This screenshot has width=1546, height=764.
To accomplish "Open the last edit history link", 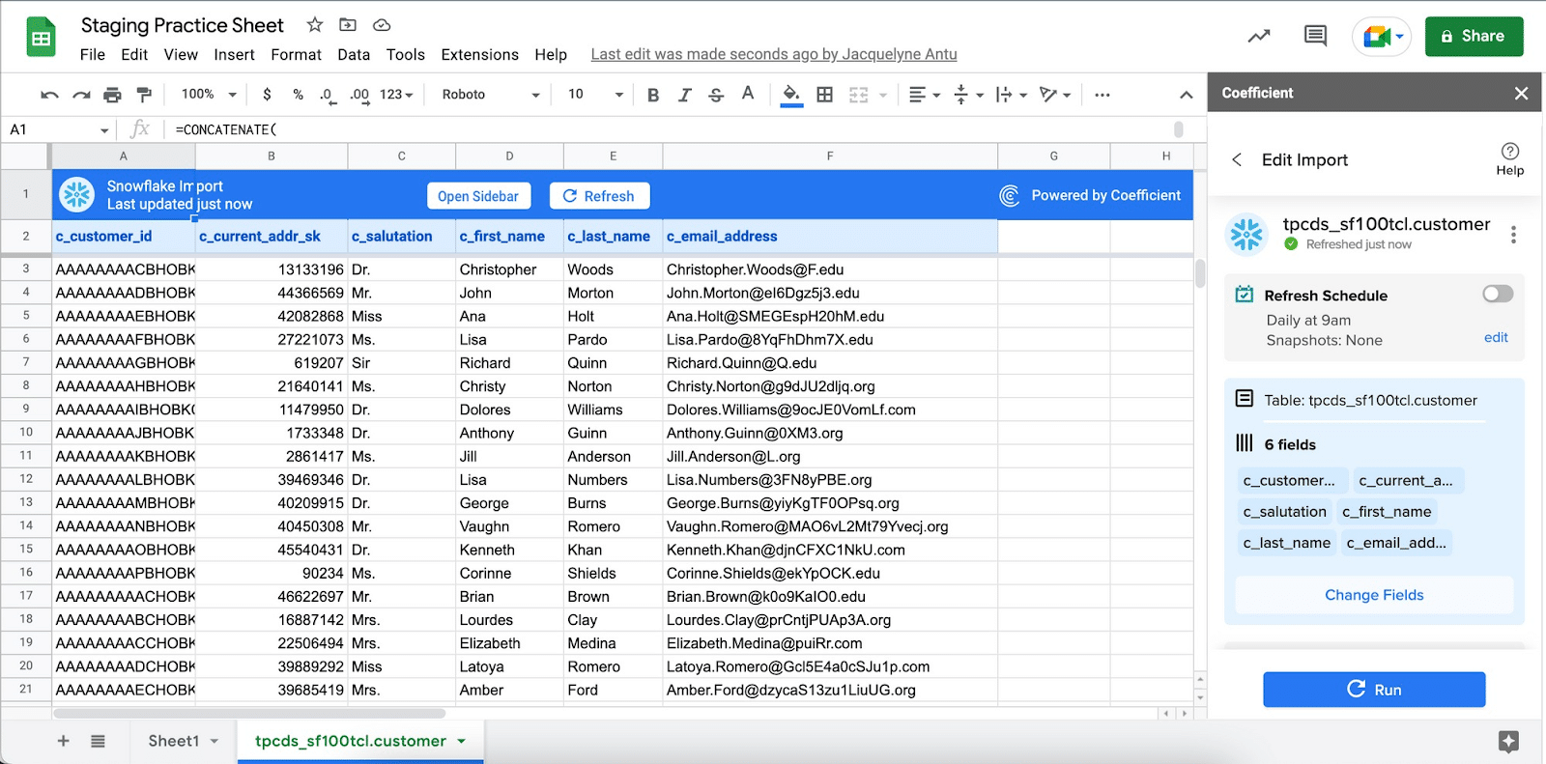I will [x=774, y=55].
